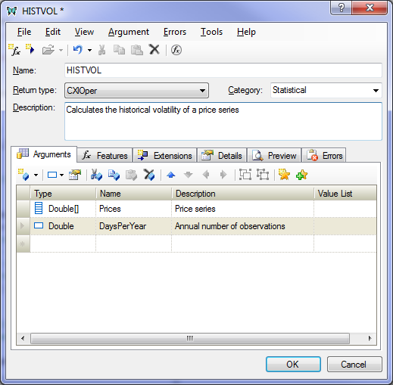Open the Argument menu
The height and width of the screenshot is (385, 393).
click(129, 32)
